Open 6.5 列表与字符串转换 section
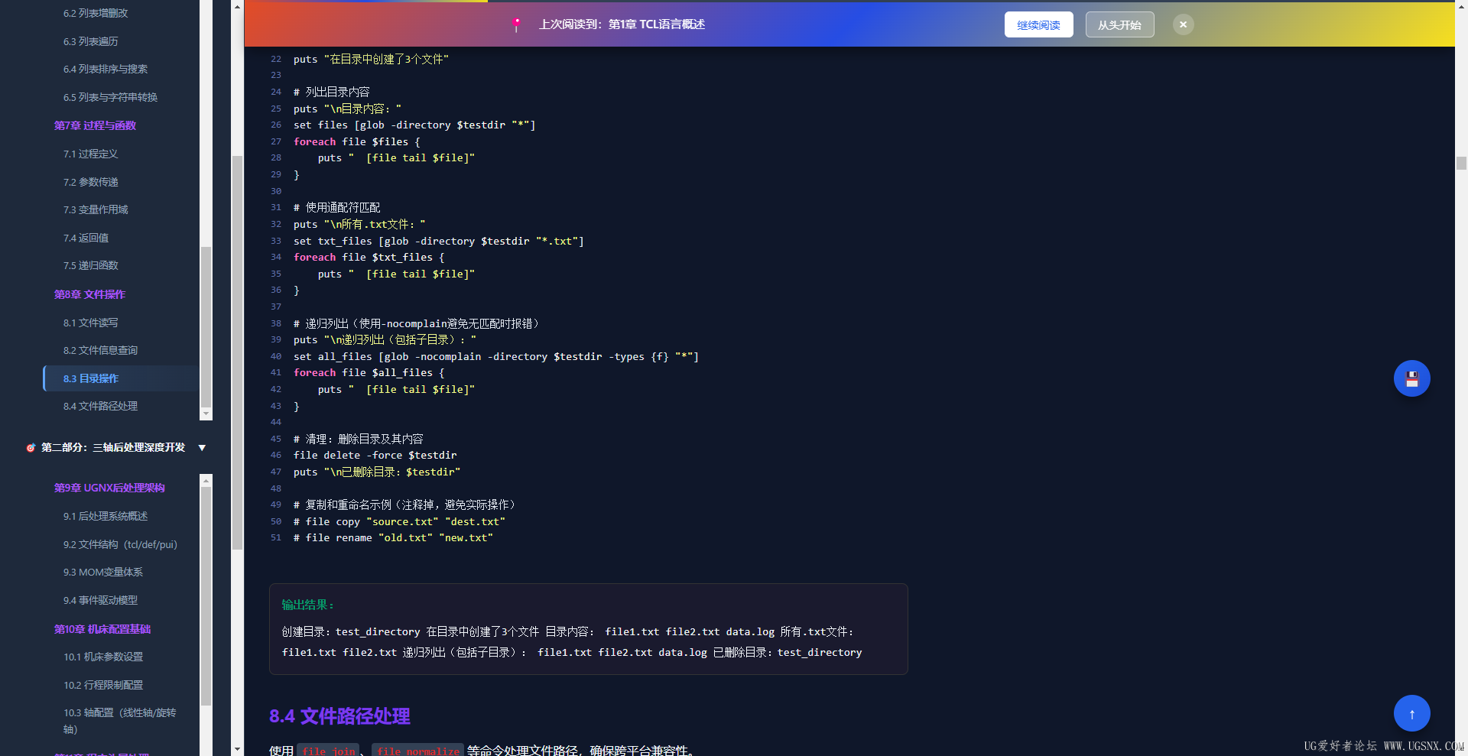The height and width of the screenshot is (756, 1468). click(x=110, y=97)
